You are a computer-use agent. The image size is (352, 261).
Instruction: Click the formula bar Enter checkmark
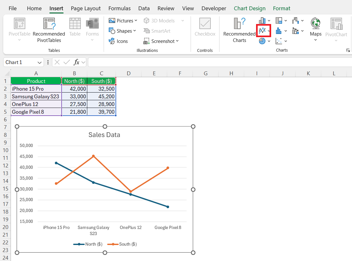coord(67,62)
